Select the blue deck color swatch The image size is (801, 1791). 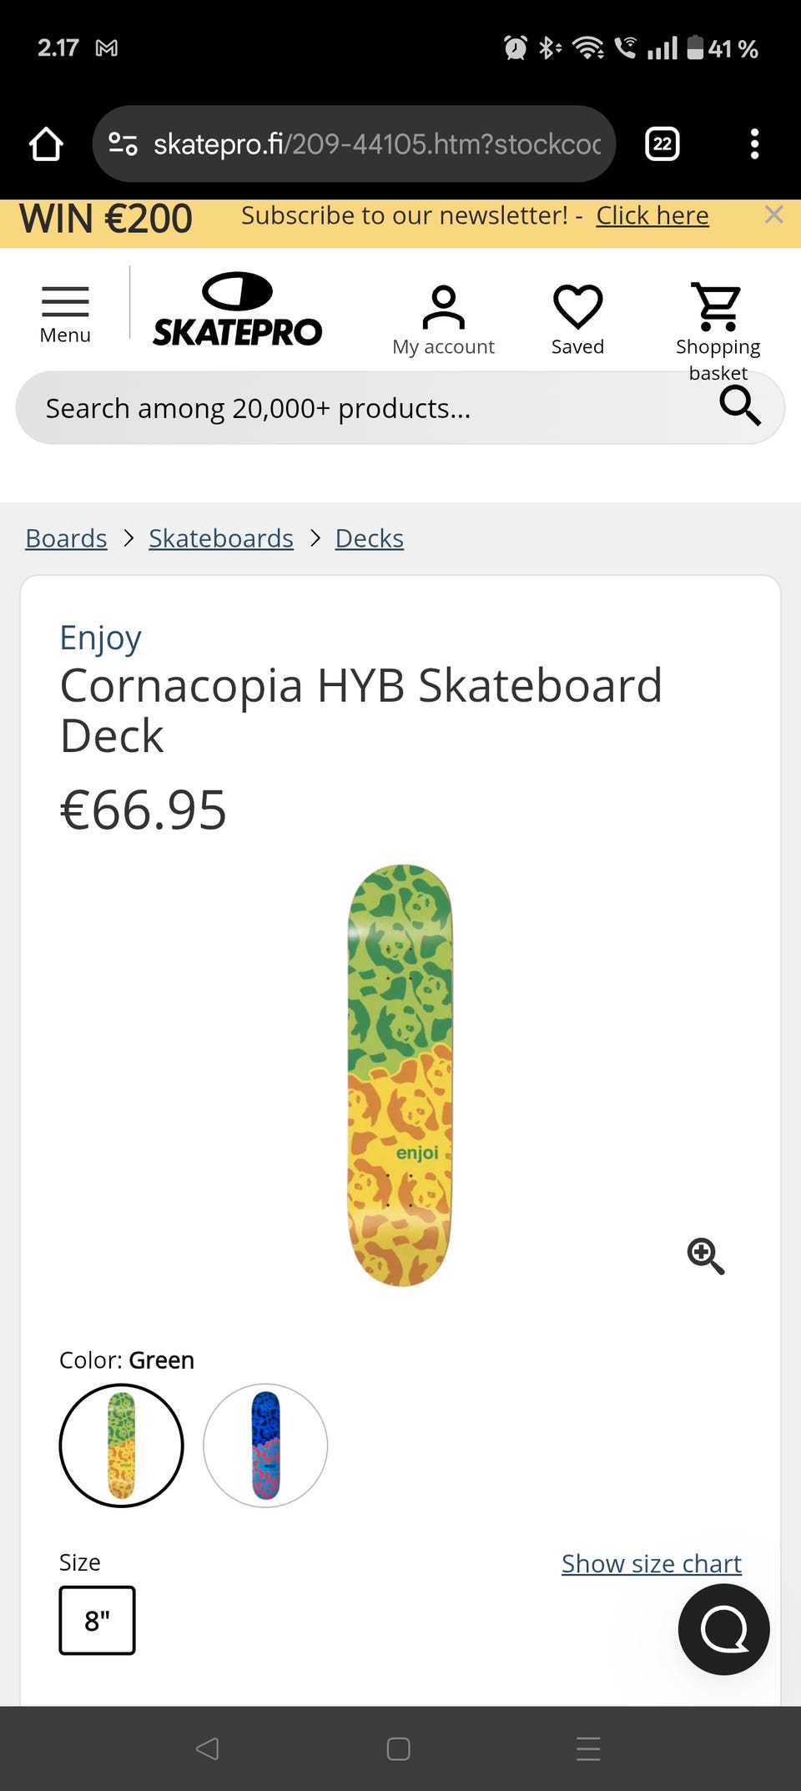(265, 1445)
